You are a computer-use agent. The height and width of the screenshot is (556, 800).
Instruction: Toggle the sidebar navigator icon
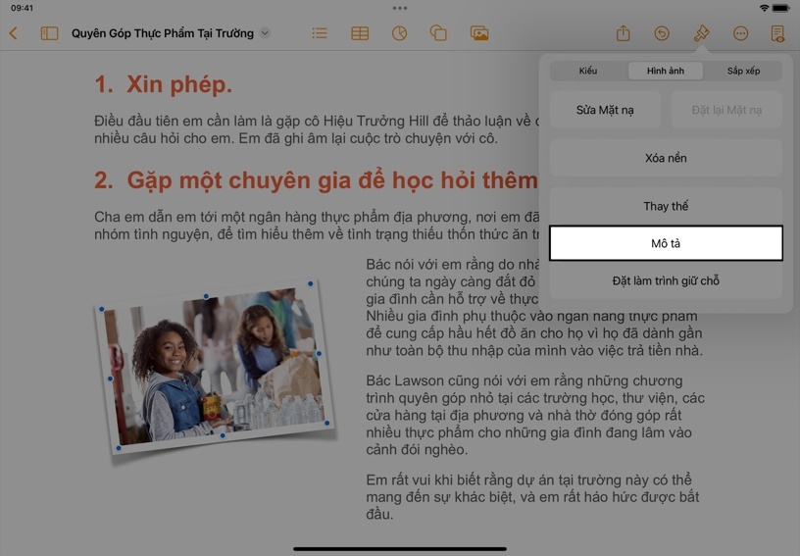coord(49,33)
